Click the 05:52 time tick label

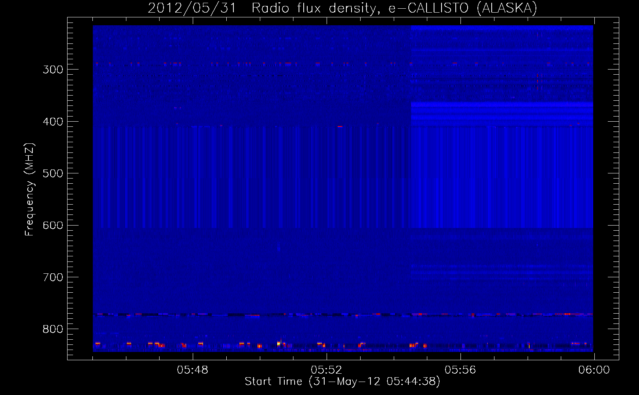[x=327, y=370]
